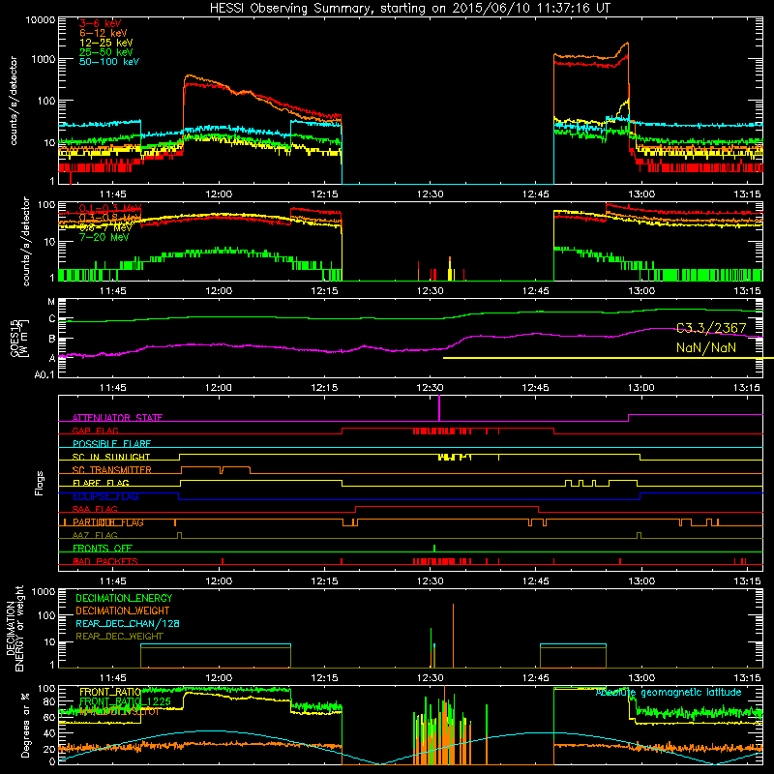Select the 12-25 keV legend label
Image resolution: width=774 pixels, height=774 pixels.
(x=106, y=43)
